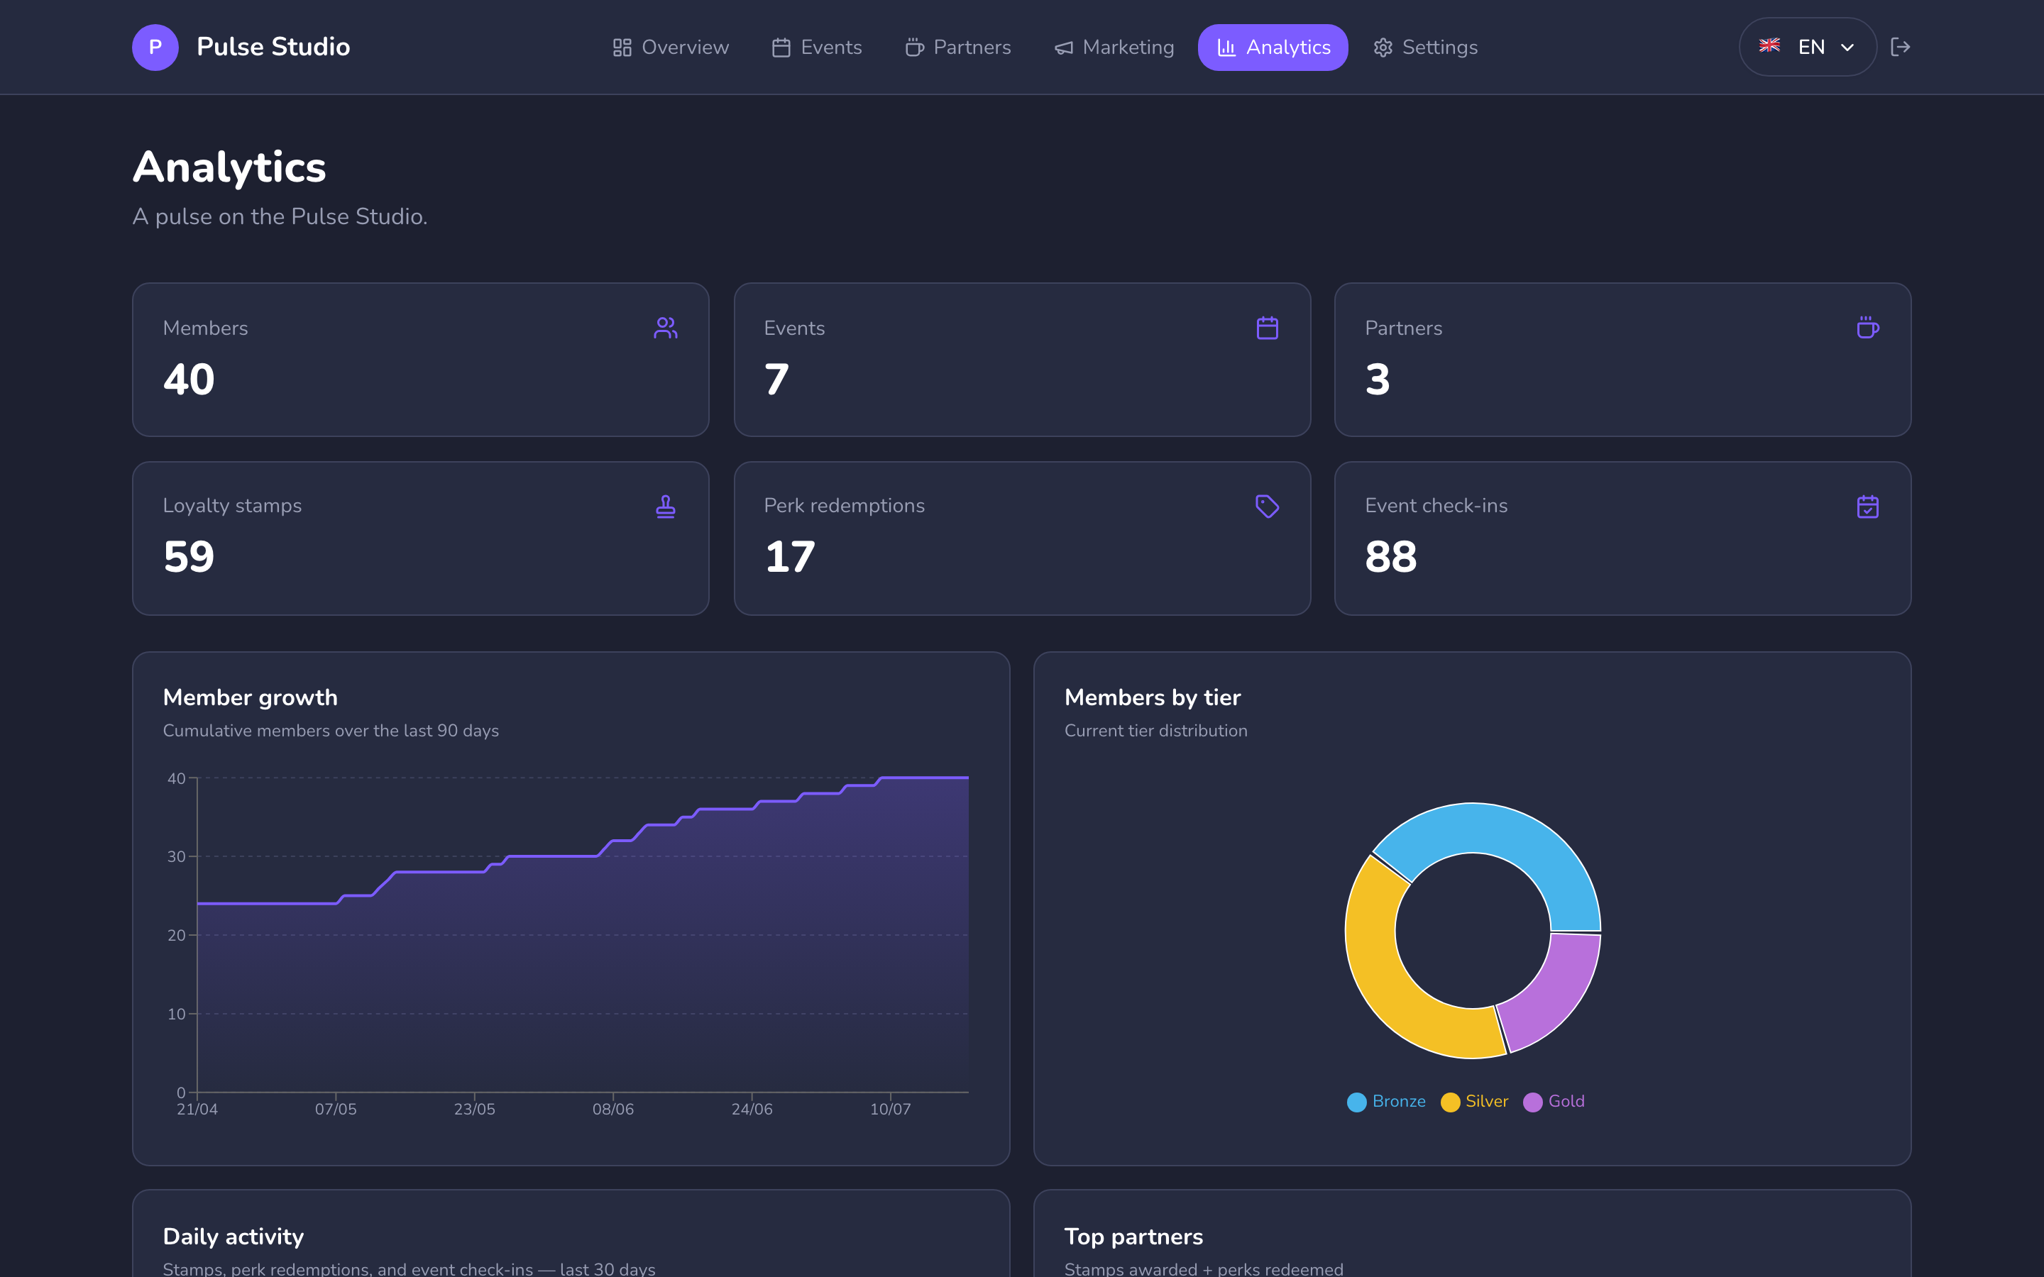Click the Current tier distribution subtitle

[1155, 731]
